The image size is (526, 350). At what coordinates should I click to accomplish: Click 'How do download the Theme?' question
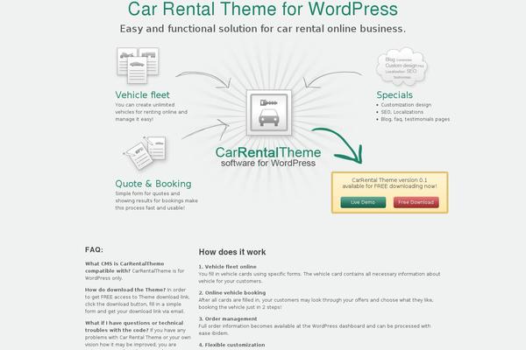(125, 290)
